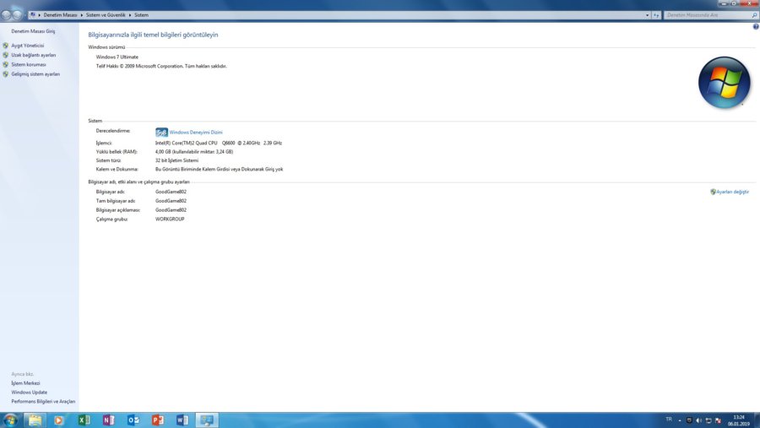
Task: Click GoodGame802 beside Bilgisayar açıklaması
Action: [171, 210]
